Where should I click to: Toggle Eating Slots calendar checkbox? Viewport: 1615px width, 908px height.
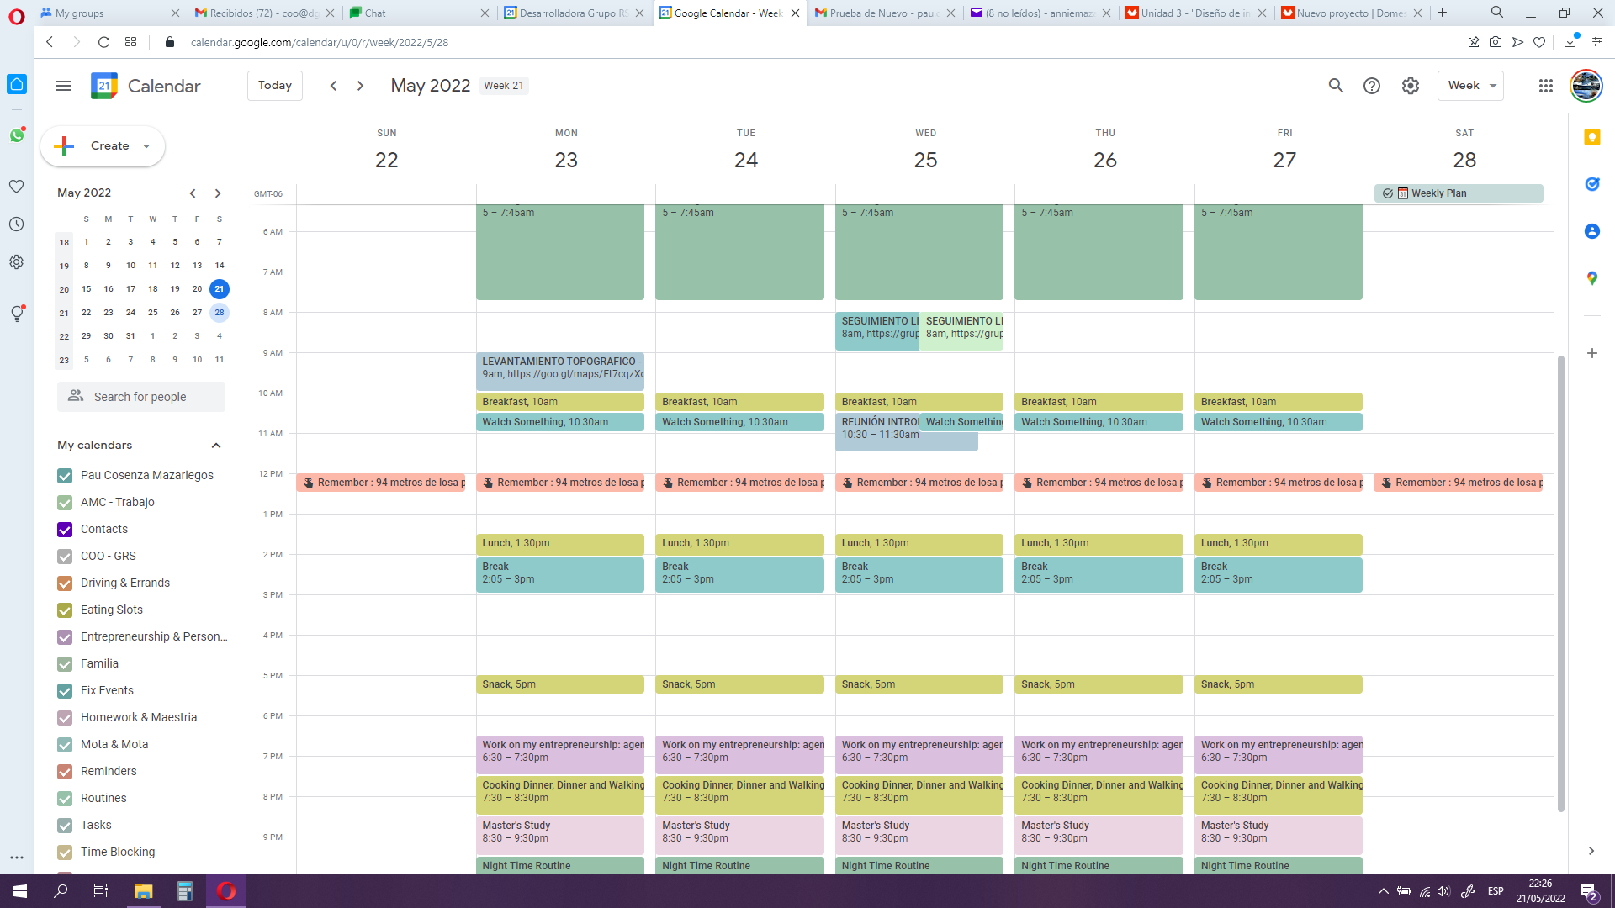tap(65, 610)
